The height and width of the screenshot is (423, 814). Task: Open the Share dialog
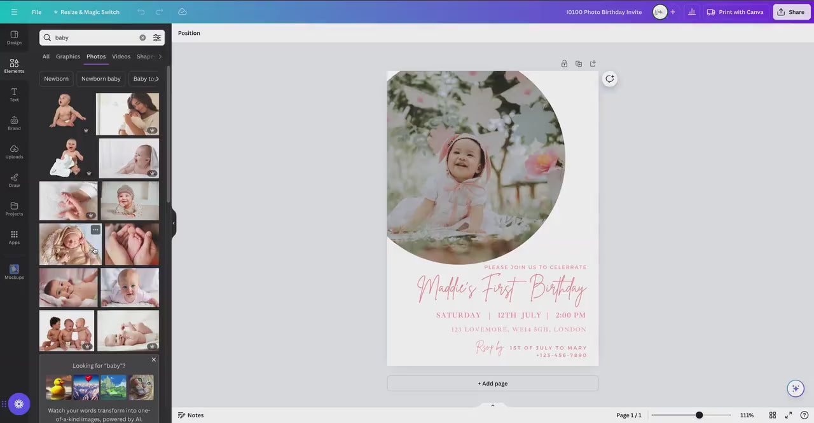click(791, 12)
